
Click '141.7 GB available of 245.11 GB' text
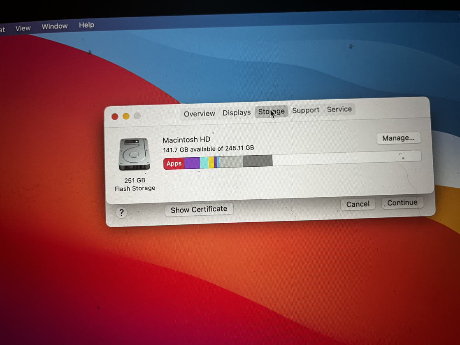coord(208,149)
